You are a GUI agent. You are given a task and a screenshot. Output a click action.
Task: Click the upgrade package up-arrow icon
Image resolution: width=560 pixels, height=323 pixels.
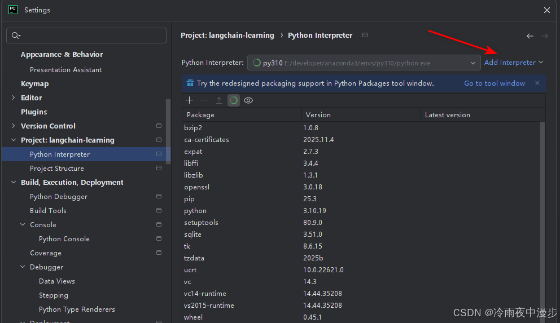[219, 100]
